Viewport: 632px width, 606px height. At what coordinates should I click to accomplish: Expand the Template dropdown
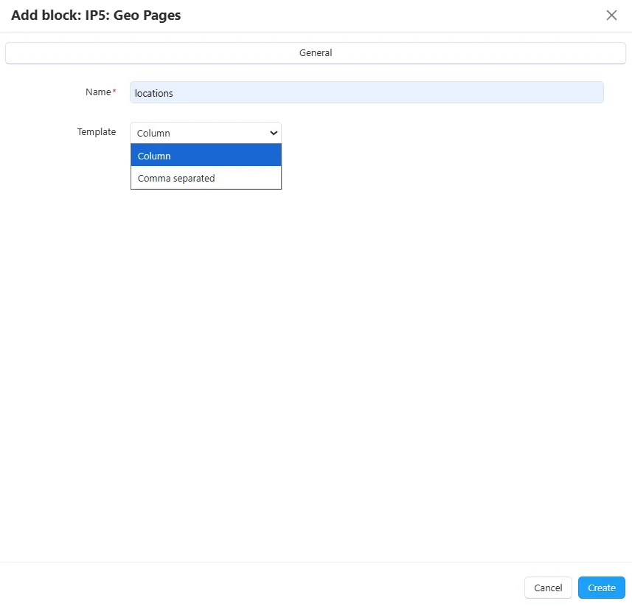[x=206, y=133]
